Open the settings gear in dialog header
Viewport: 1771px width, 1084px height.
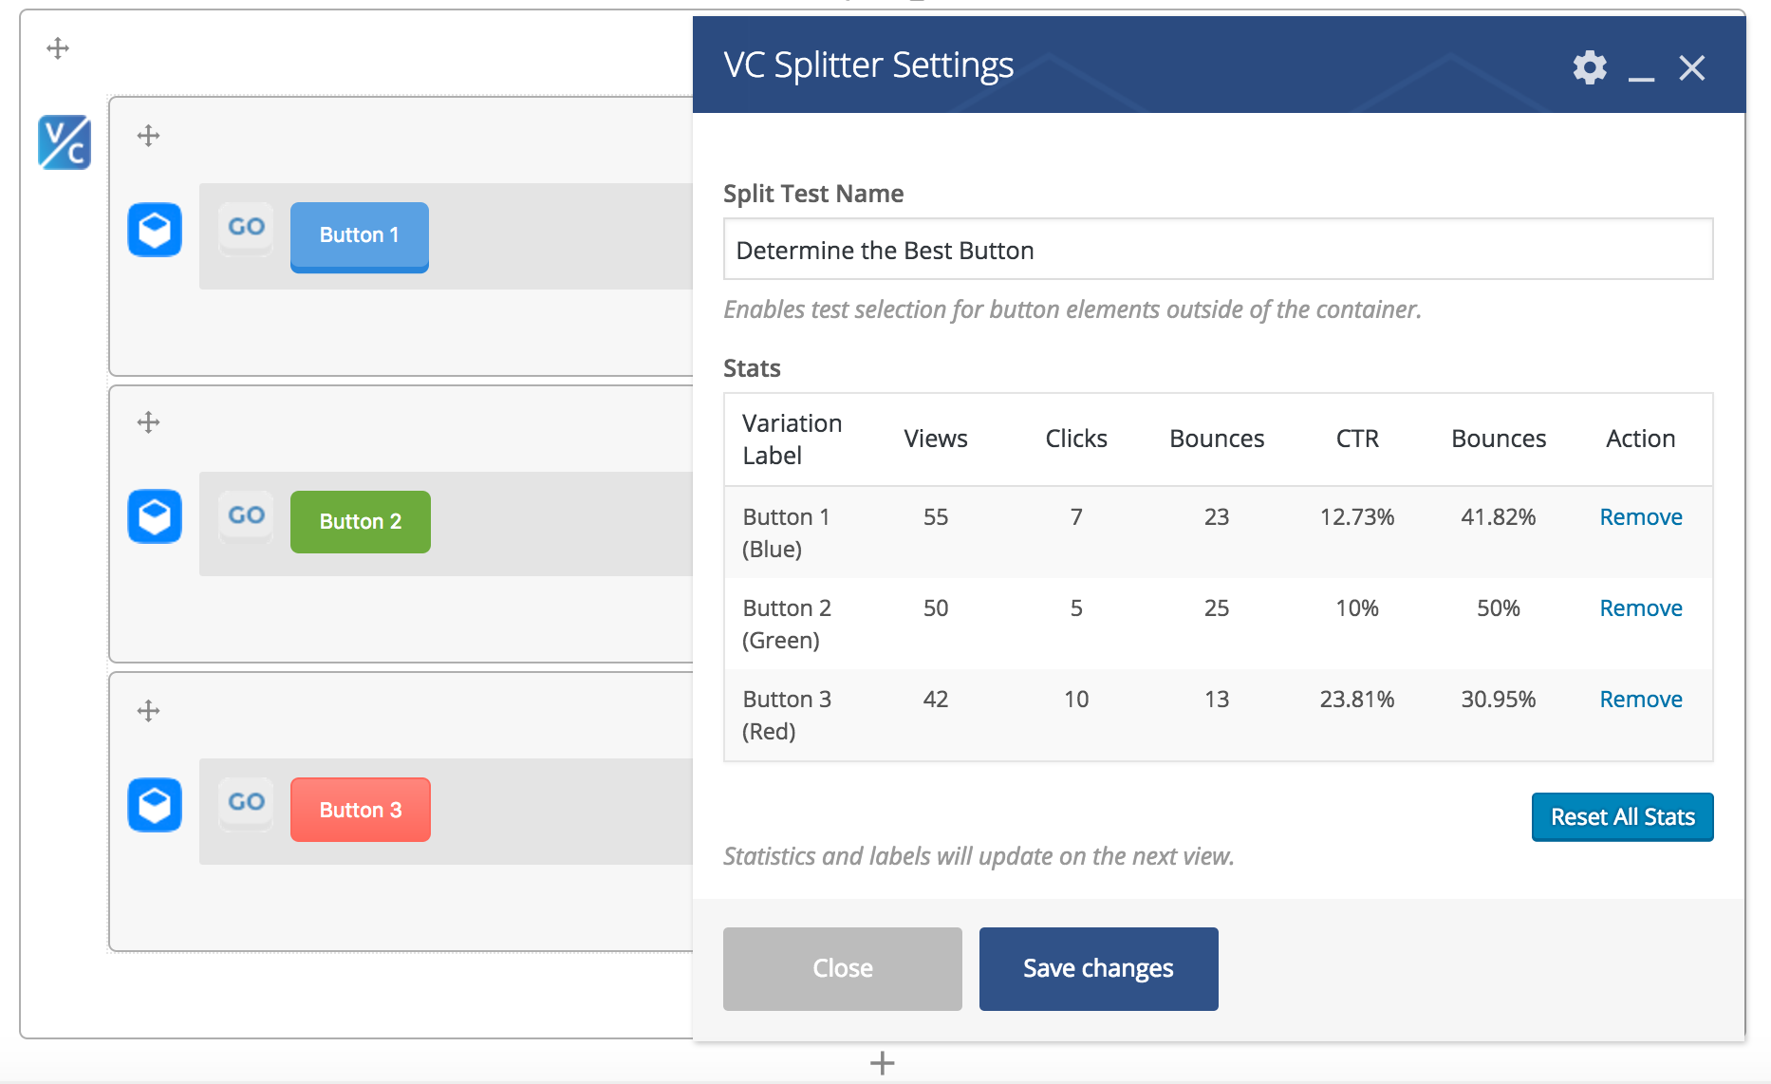pyautogui.click(x=1590, y=67)
